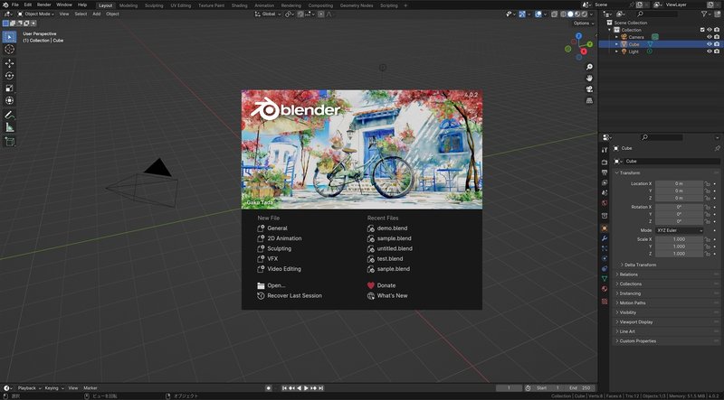Open the Particles properties tab

pyautogui.click(x=605, y=248)
